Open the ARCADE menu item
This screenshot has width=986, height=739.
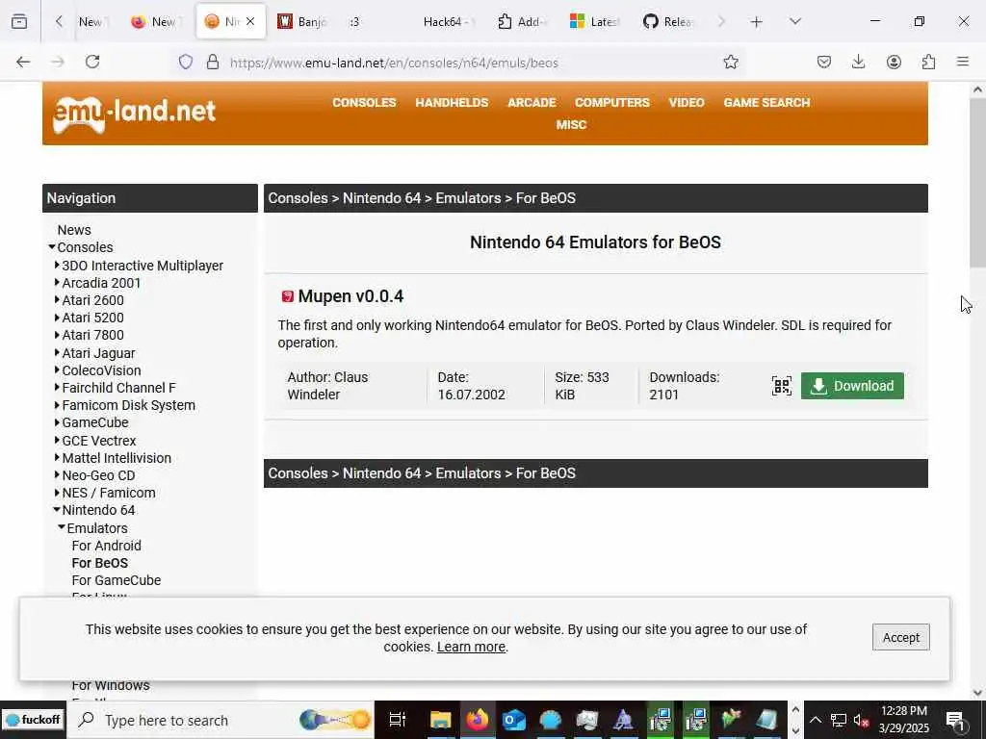pos(532,102)
